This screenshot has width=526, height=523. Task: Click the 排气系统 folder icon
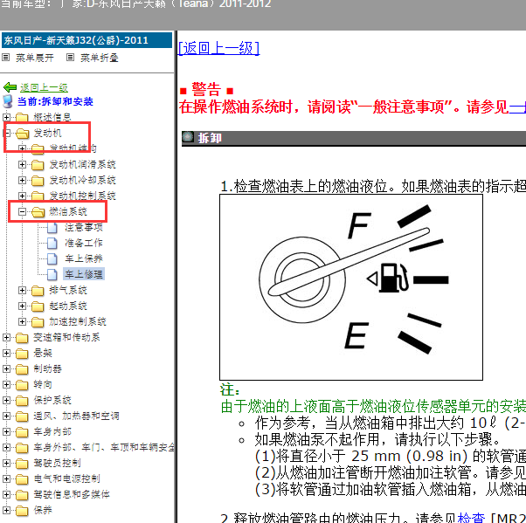click(38, 291)
